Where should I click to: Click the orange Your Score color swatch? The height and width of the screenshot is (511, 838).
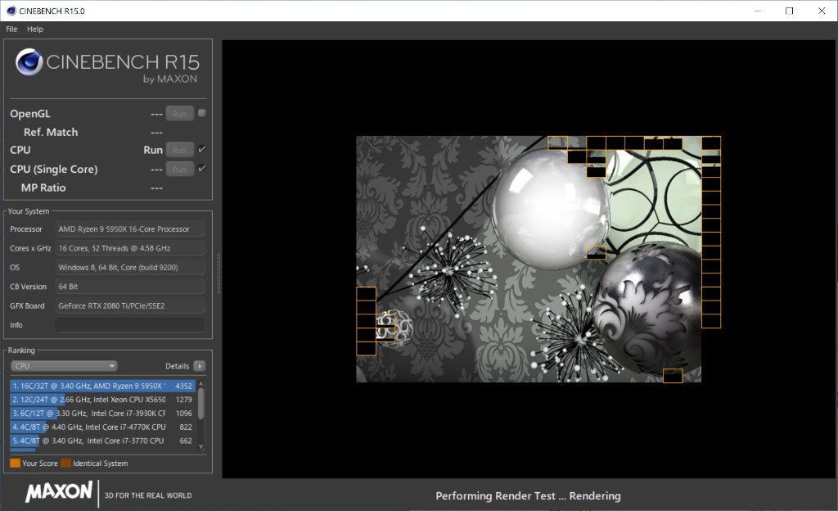[15, 464]
